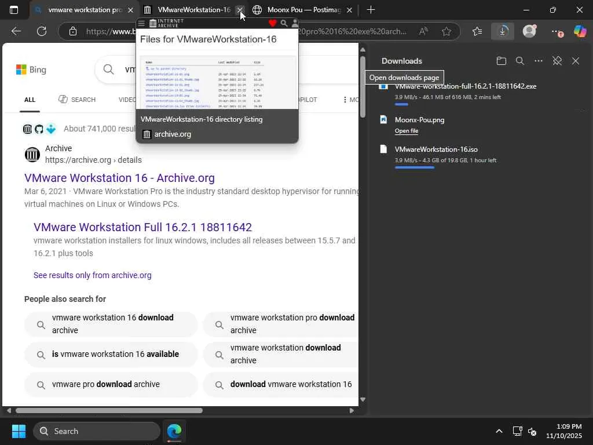Close the VMwareWorkstation-16 tab

click(240, 10)
